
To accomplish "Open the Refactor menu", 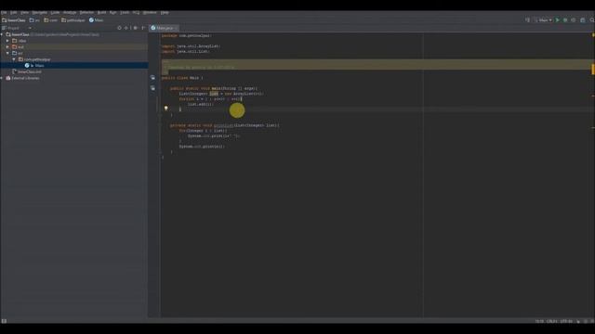I will (86, 12).
